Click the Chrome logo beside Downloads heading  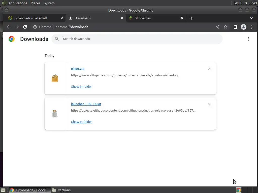click(12, 39)
